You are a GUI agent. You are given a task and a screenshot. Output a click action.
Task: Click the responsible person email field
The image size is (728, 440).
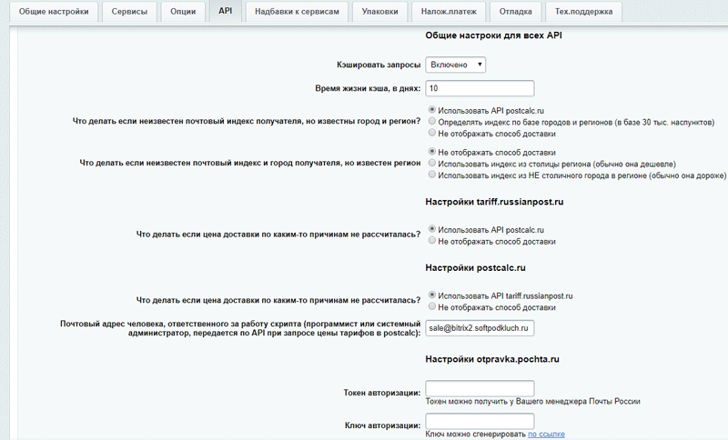479,328
